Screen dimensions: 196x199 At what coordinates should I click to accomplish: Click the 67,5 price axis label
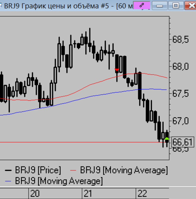180,93
